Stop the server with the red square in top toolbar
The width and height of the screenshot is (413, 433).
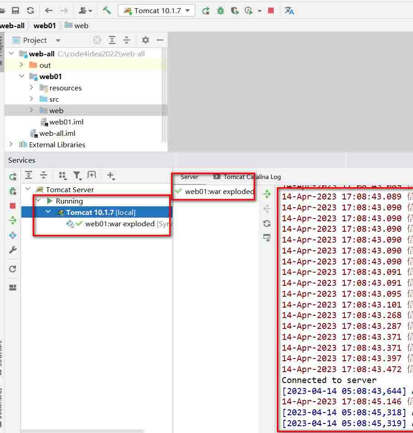click(271, 11)
